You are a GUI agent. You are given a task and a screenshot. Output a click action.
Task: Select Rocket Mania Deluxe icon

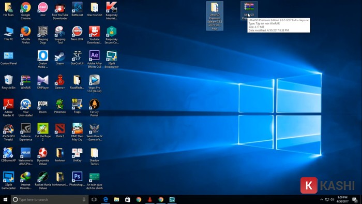43,180
